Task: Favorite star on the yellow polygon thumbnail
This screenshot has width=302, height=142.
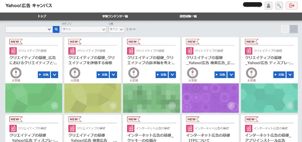Action: 113,106
